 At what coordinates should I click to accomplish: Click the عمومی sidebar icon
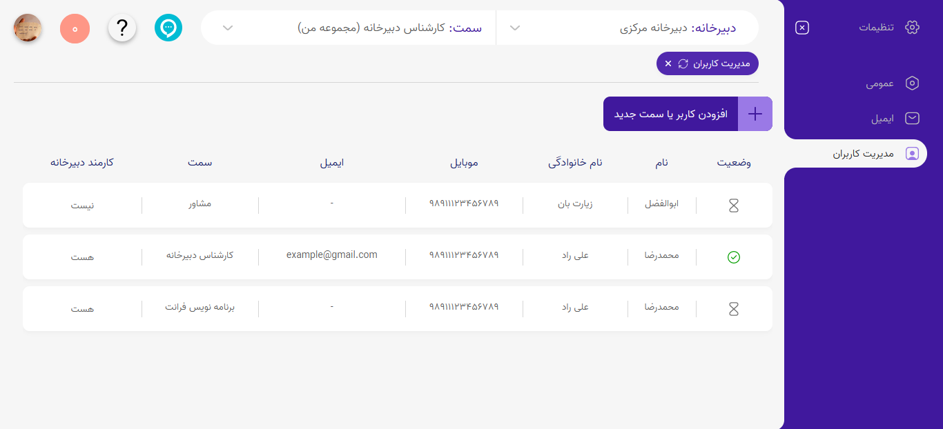tap(912, 83)
